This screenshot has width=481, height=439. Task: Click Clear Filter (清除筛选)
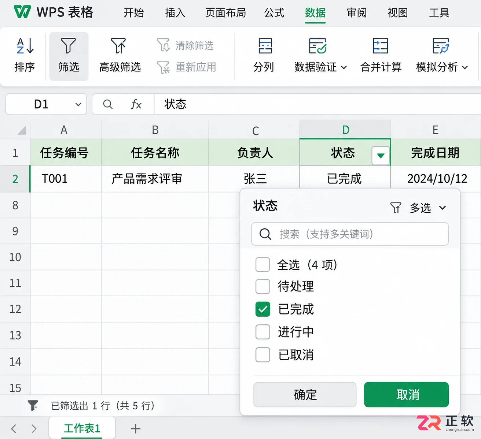point(185,45)
